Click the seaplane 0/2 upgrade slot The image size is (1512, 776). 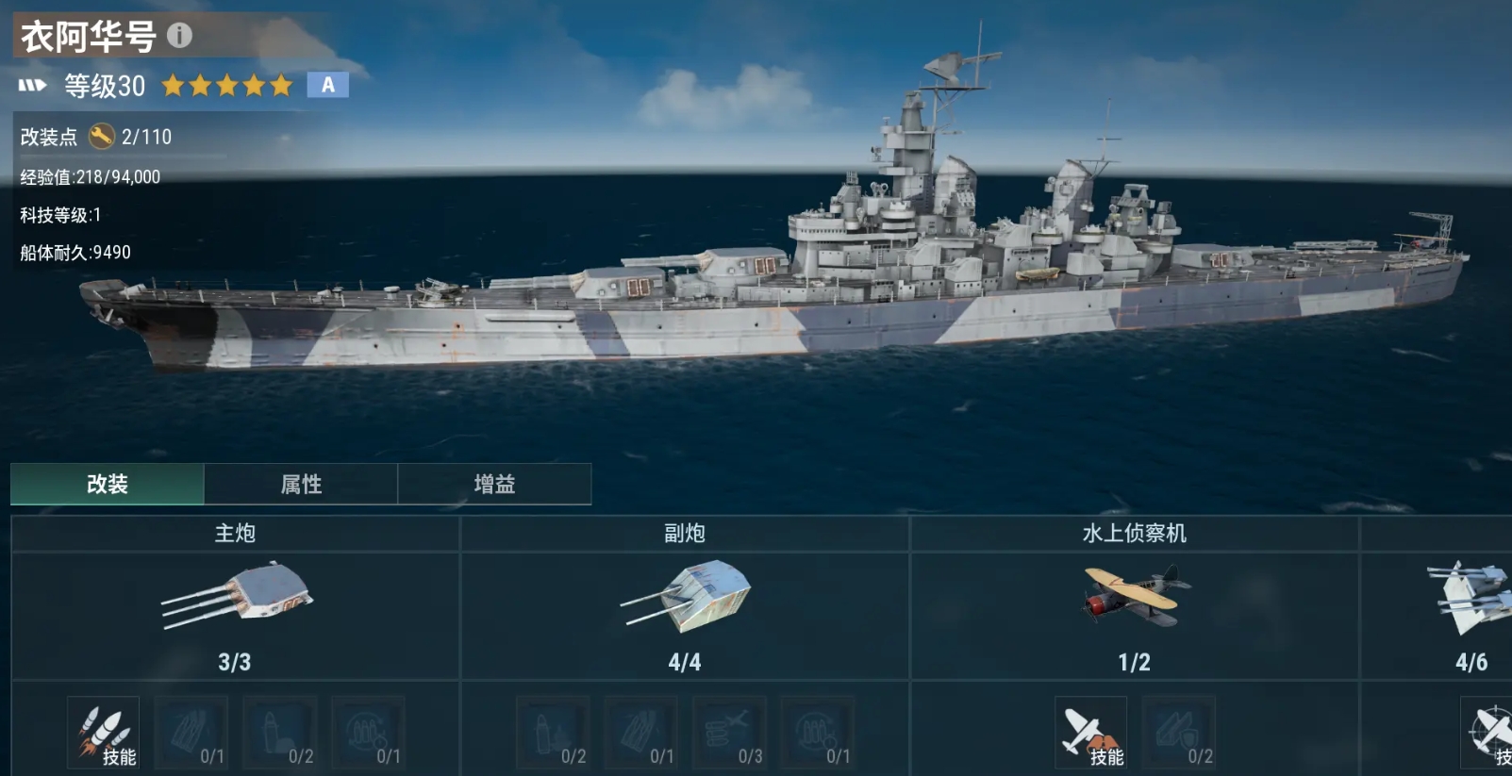point(1179,733)
